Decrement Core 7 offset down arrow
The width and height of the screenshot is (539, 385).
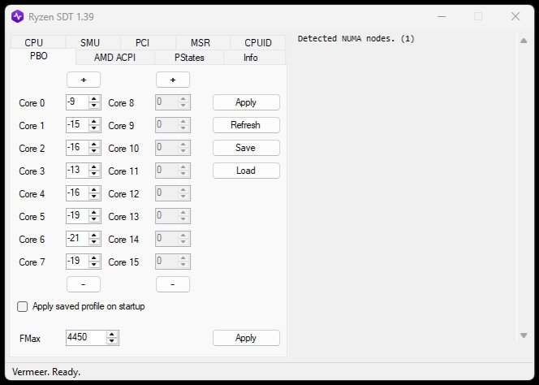[x=94, y=265]
